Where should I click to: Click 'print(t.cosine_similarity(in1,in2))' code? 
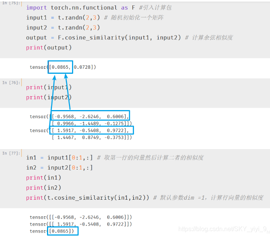pos(88,198)
